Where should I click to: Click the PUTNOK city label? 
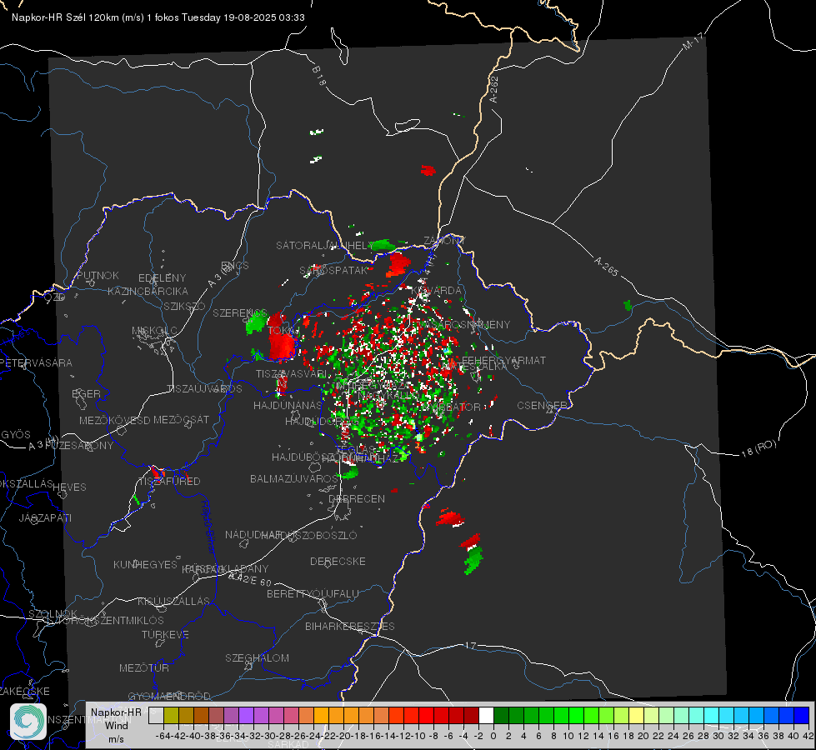tap(98, 275)
